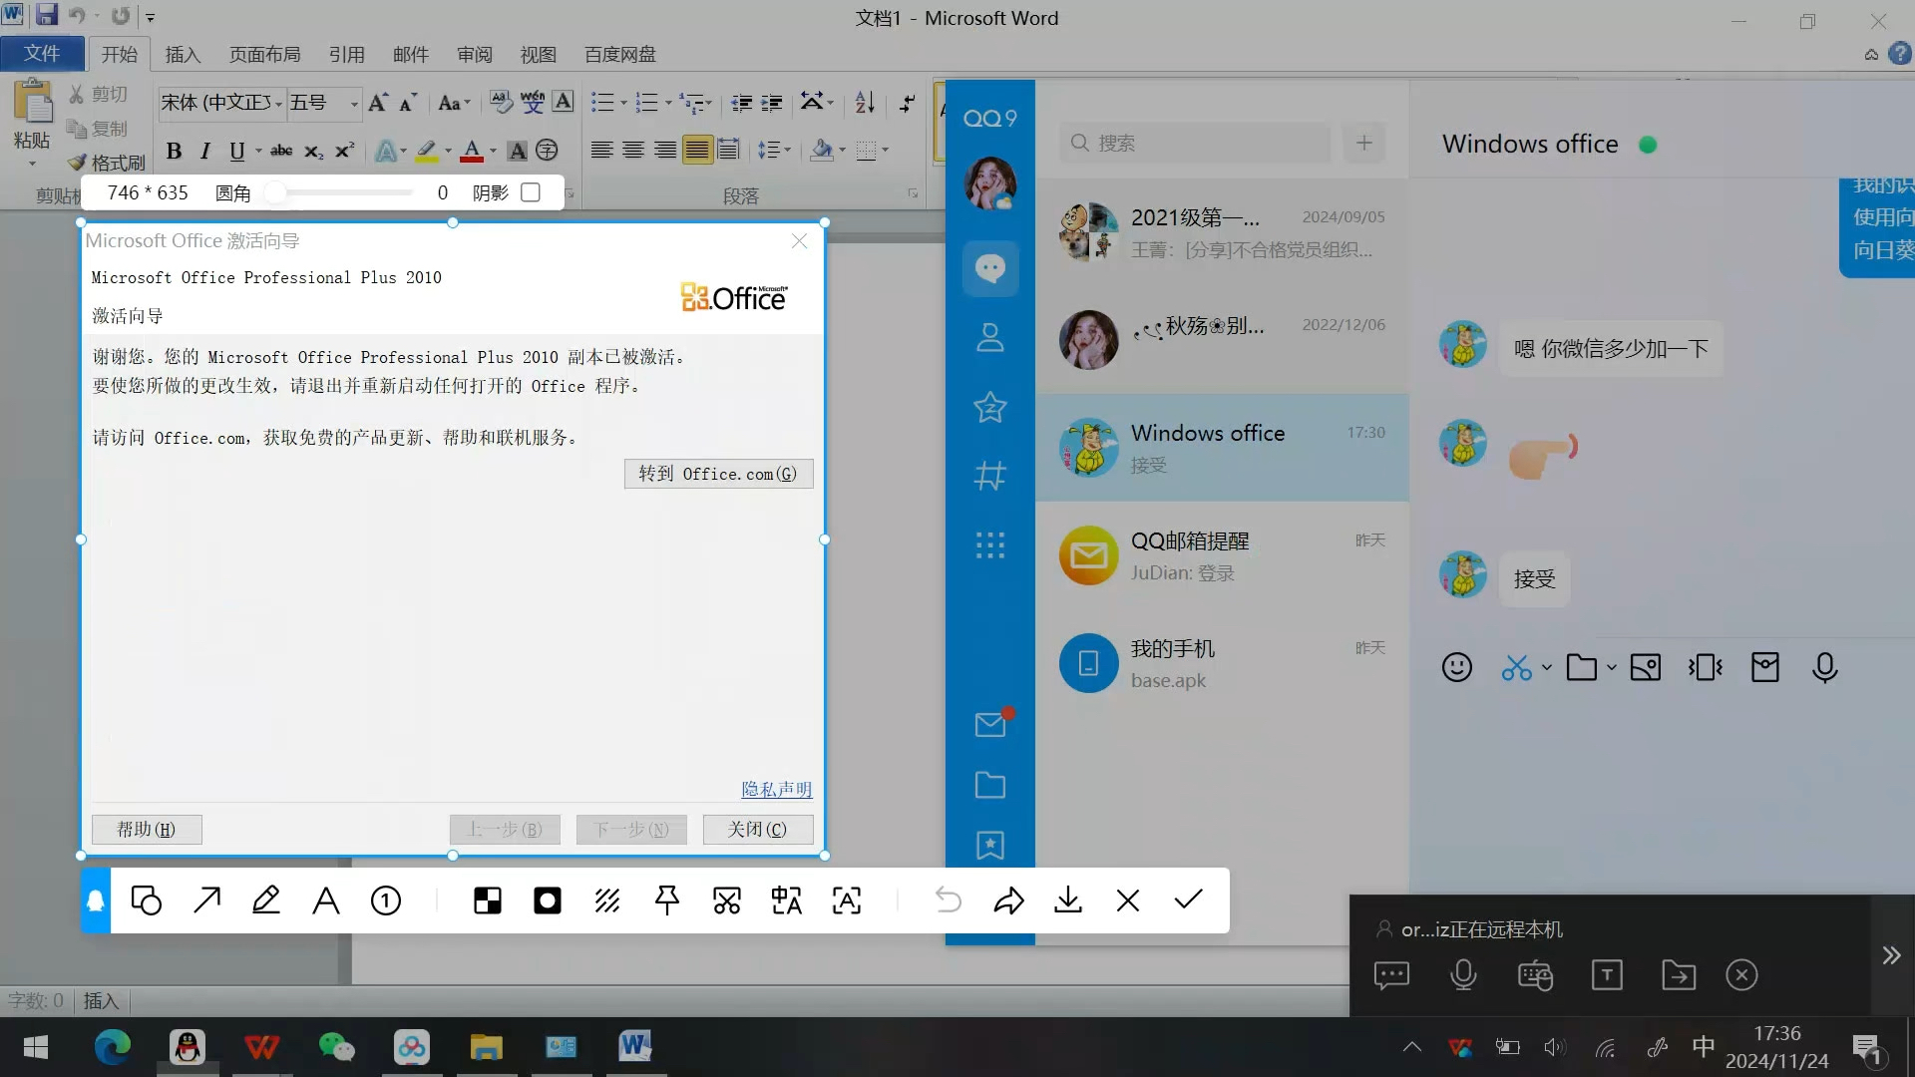Adjust the corner radius slider

tap(276, 192)
